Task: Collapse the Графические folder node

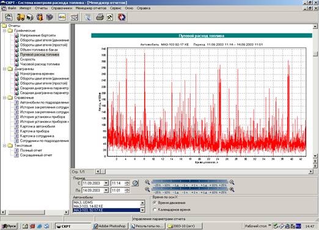Action: click(x=4, y=31)
